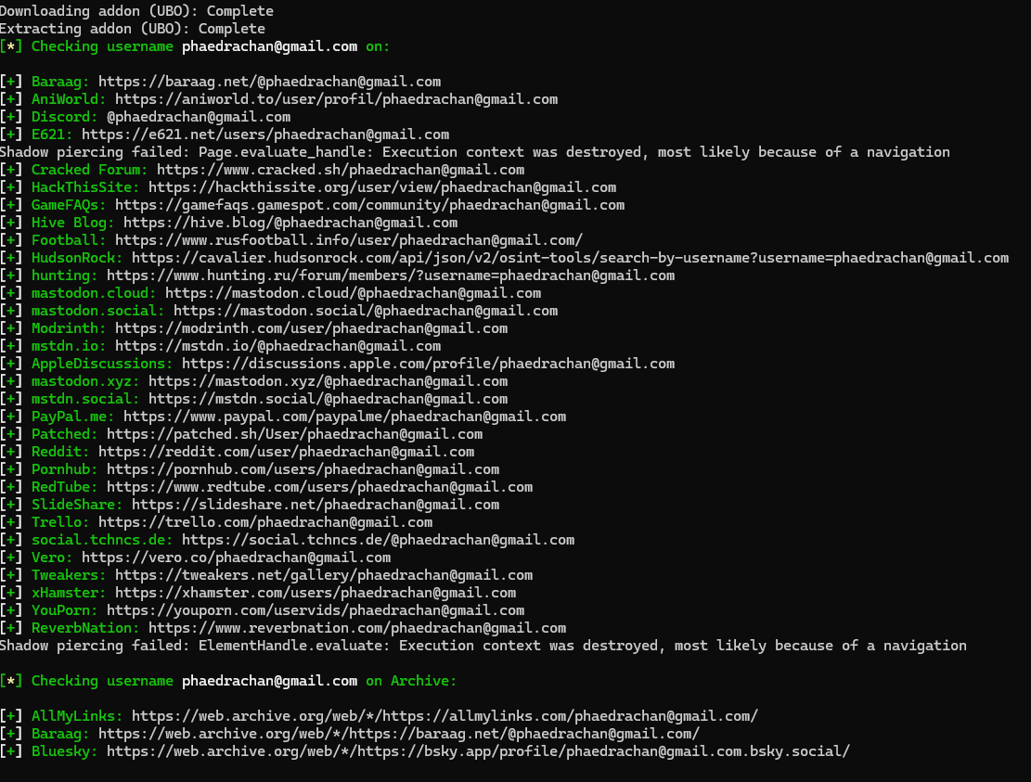
Task: Open the Hive Blog URL
Action: pyautogui.click(x=290, y=223)
